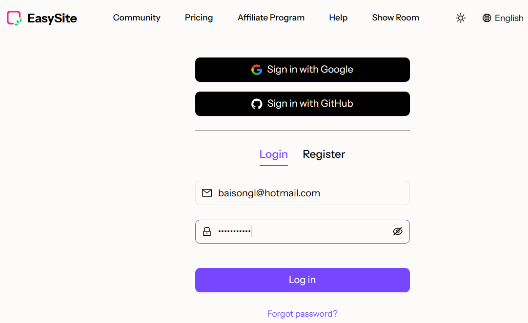Show password using the eye icon
Screen dimensions: 528x323
coord(398,231)
